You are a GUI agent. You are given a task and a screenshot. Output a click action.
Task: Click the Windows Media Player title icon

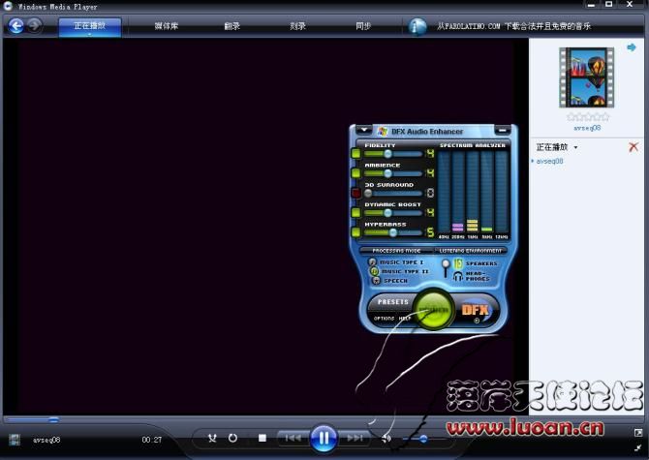8,6
